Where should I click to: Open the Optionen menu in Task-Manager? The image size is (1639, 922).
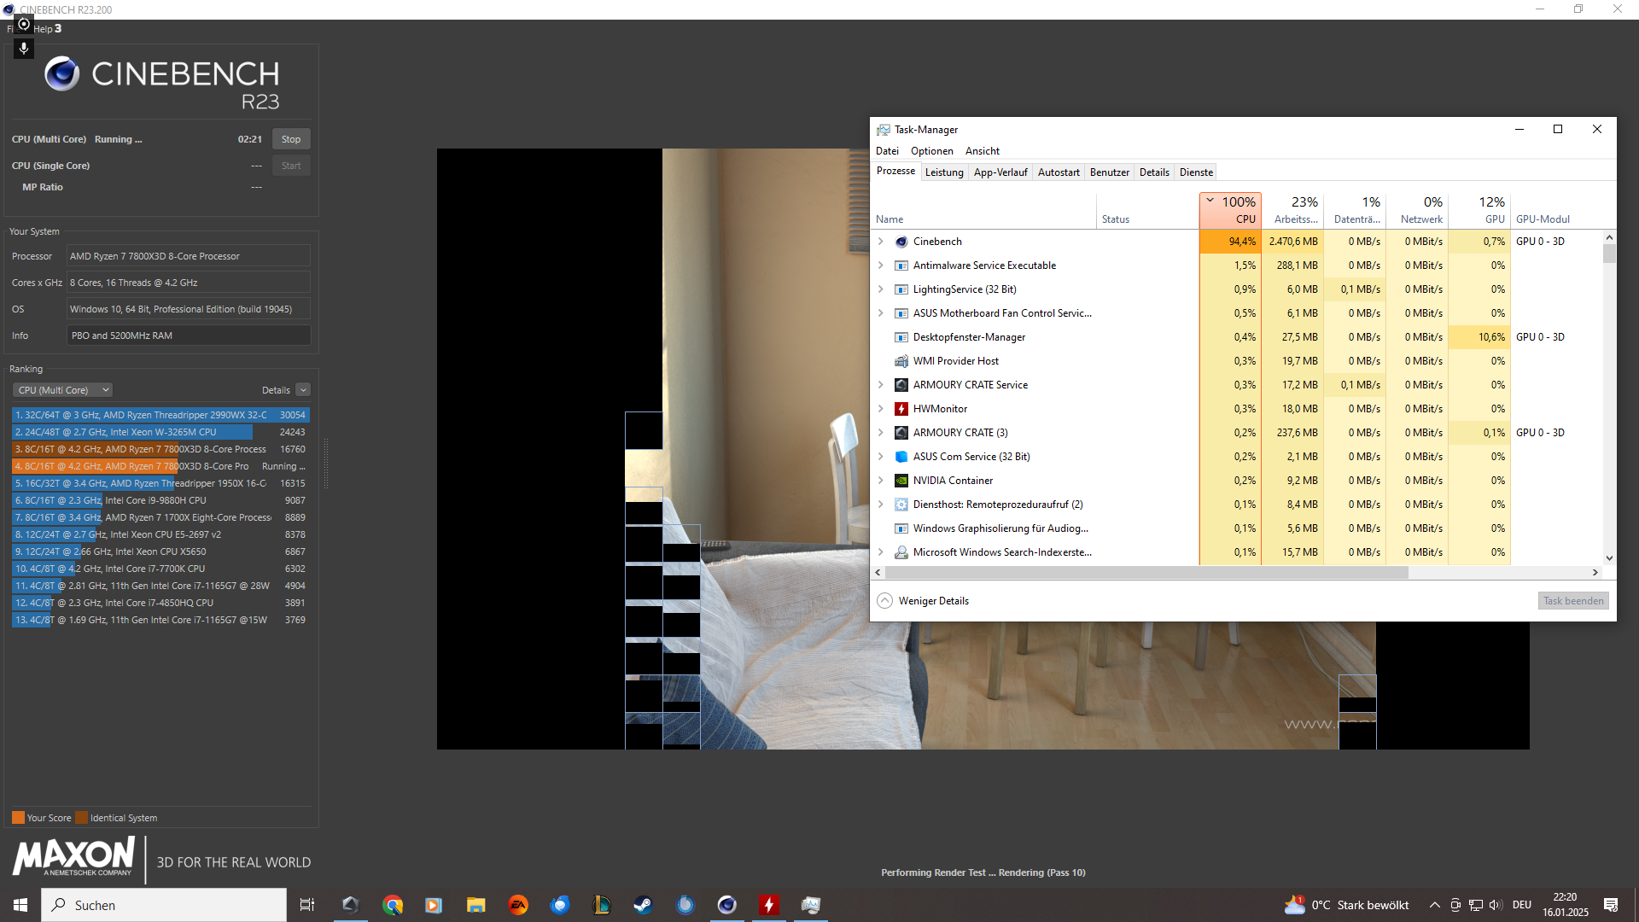931,151
